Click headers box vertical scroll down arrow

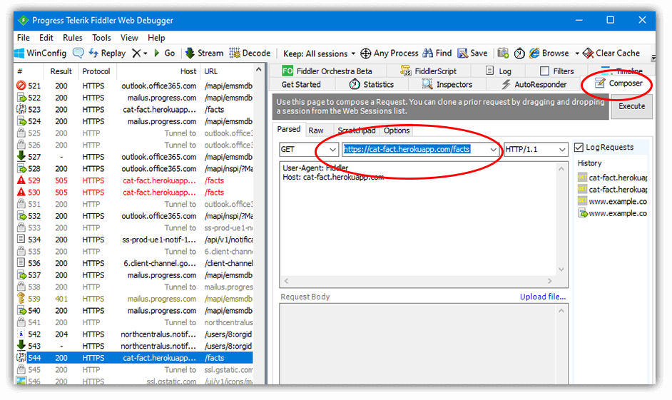[x=561, y=270]
